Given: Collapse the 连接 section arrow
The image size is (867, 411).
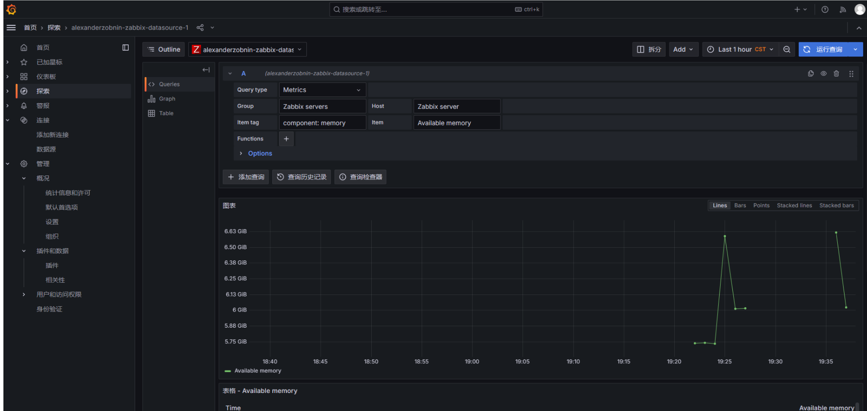Looking at the screenshot, I should coord(7,120).
